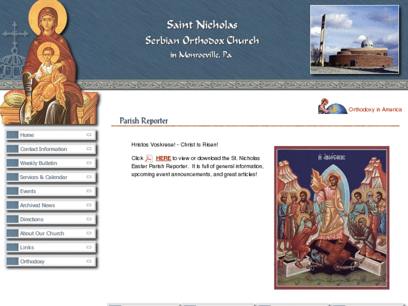Click the small box icon on Archived News button

tap(89, 205)
